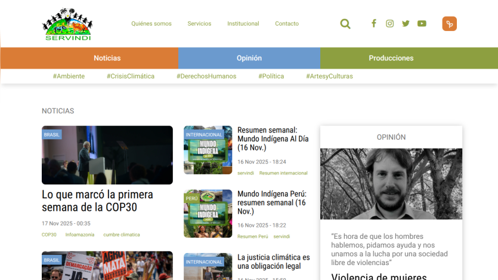Click the quote "Es hora de que los hombres"

tap(389, 250)
